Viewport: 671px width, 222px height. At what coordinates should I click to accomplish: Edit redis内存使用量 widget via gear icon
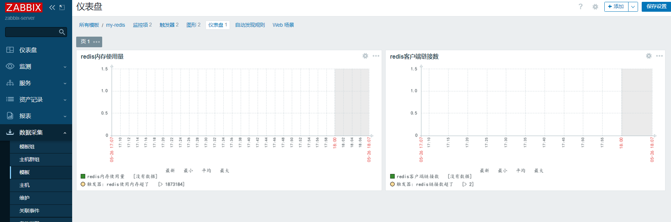tap(365, 56)
